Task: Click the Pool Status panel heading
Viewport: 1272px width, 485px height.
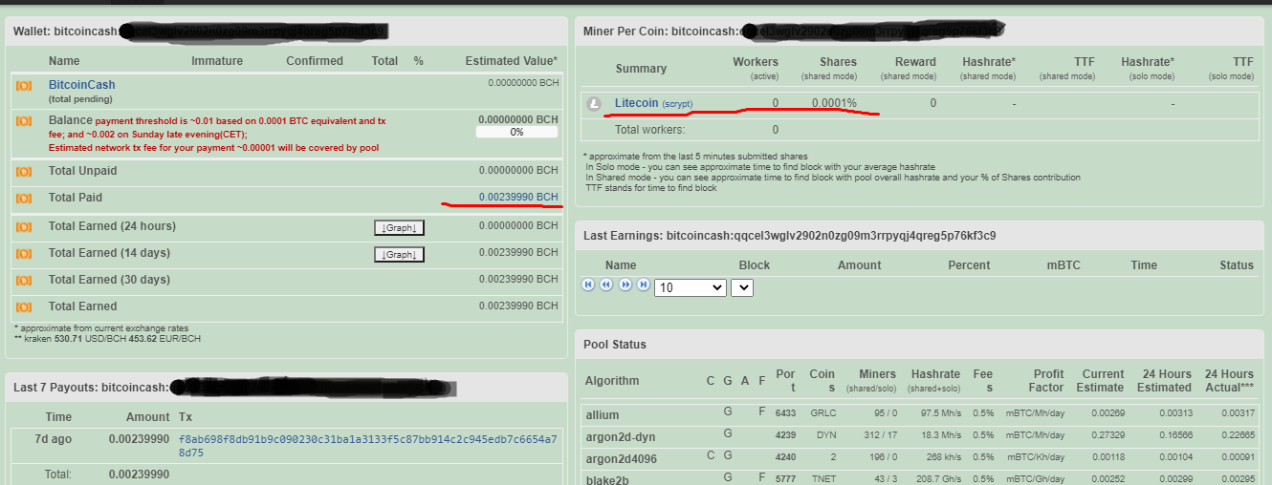Action: [x=615, y=345]
